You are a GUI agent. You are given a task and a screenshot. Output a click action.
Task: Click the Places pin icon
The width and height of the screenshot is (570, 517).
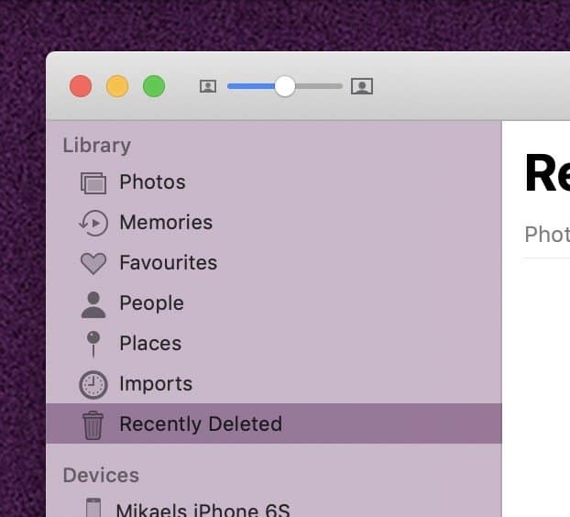point(93,344)
